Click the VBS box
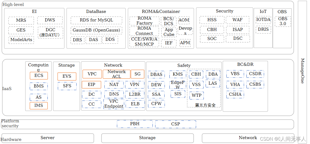Screen dimensions: 310x144 tap(235, 74)
